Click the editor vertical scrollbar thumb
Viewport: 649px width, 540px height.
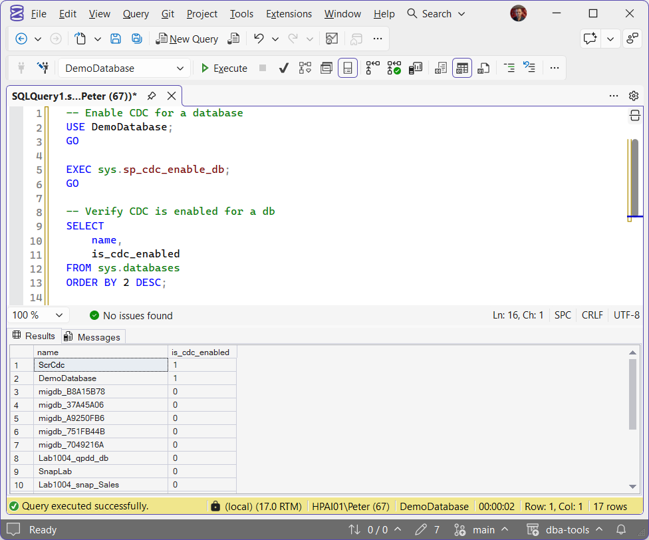(634, 177)
